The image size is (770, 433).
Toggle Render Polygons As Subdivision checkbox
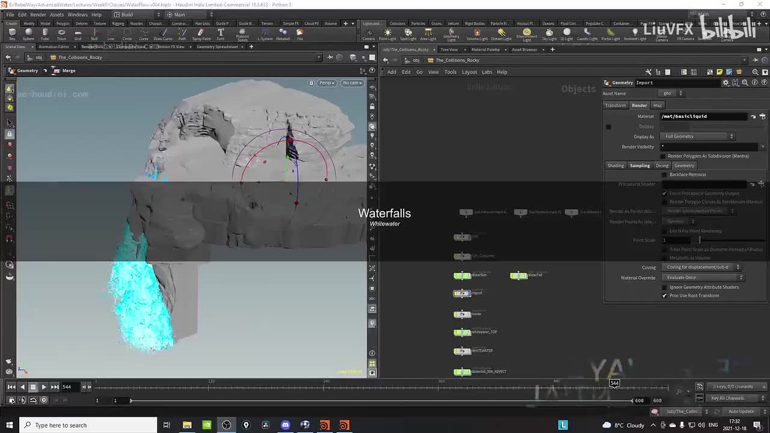664,156
